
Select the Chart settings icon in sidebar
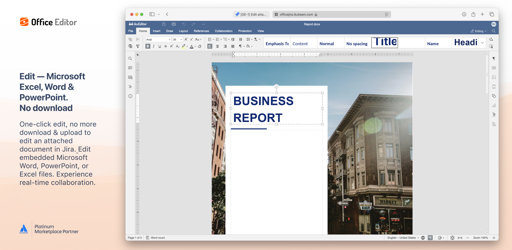pyautogui.click(x=494, y=105)
